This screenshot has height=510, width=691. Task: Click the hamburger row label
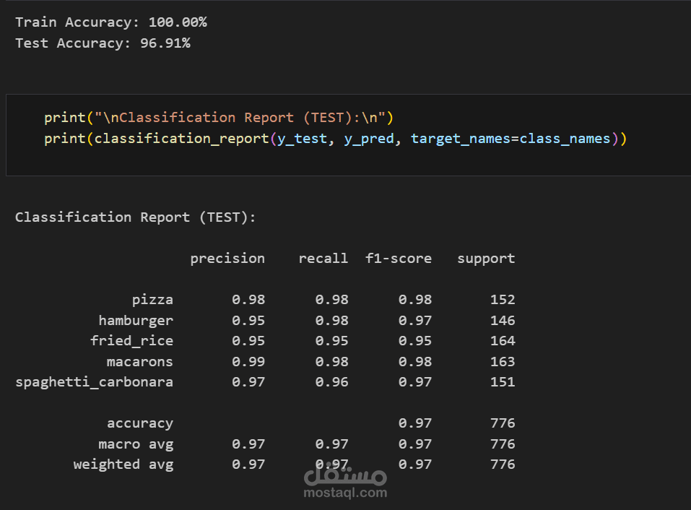pyautogui.click(x=136, y=321)
